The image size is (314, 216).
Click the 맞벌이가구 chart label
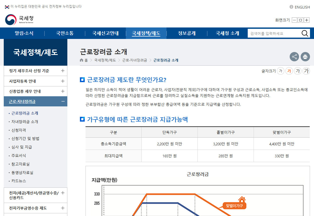pyautogui.click(x=234, y=206)
